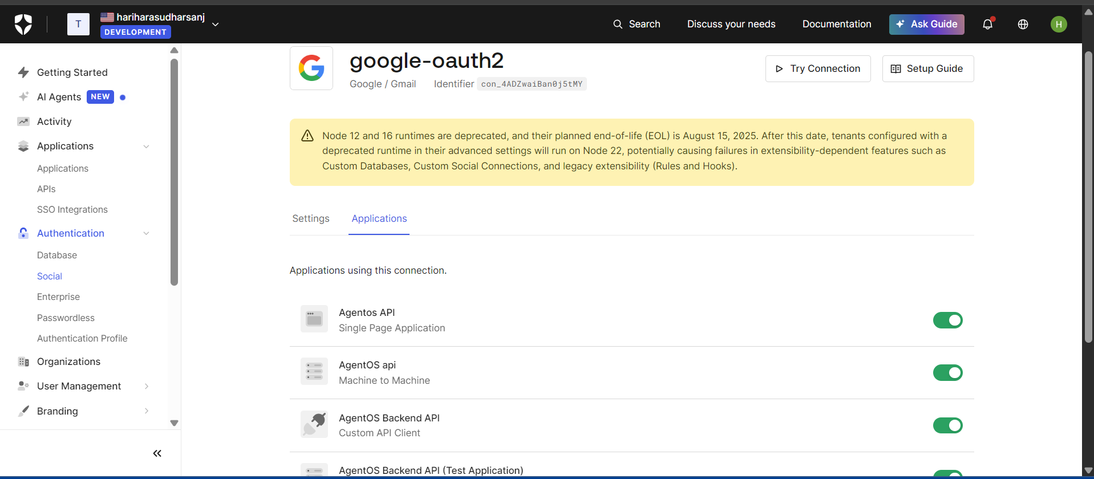The width and height of the screenshot is (1094, 479).
Task: Click the connection identifier code
Action: (x=532, y=84)
